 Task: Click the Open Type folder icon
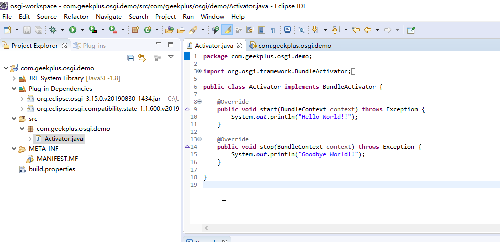[170, 30]
